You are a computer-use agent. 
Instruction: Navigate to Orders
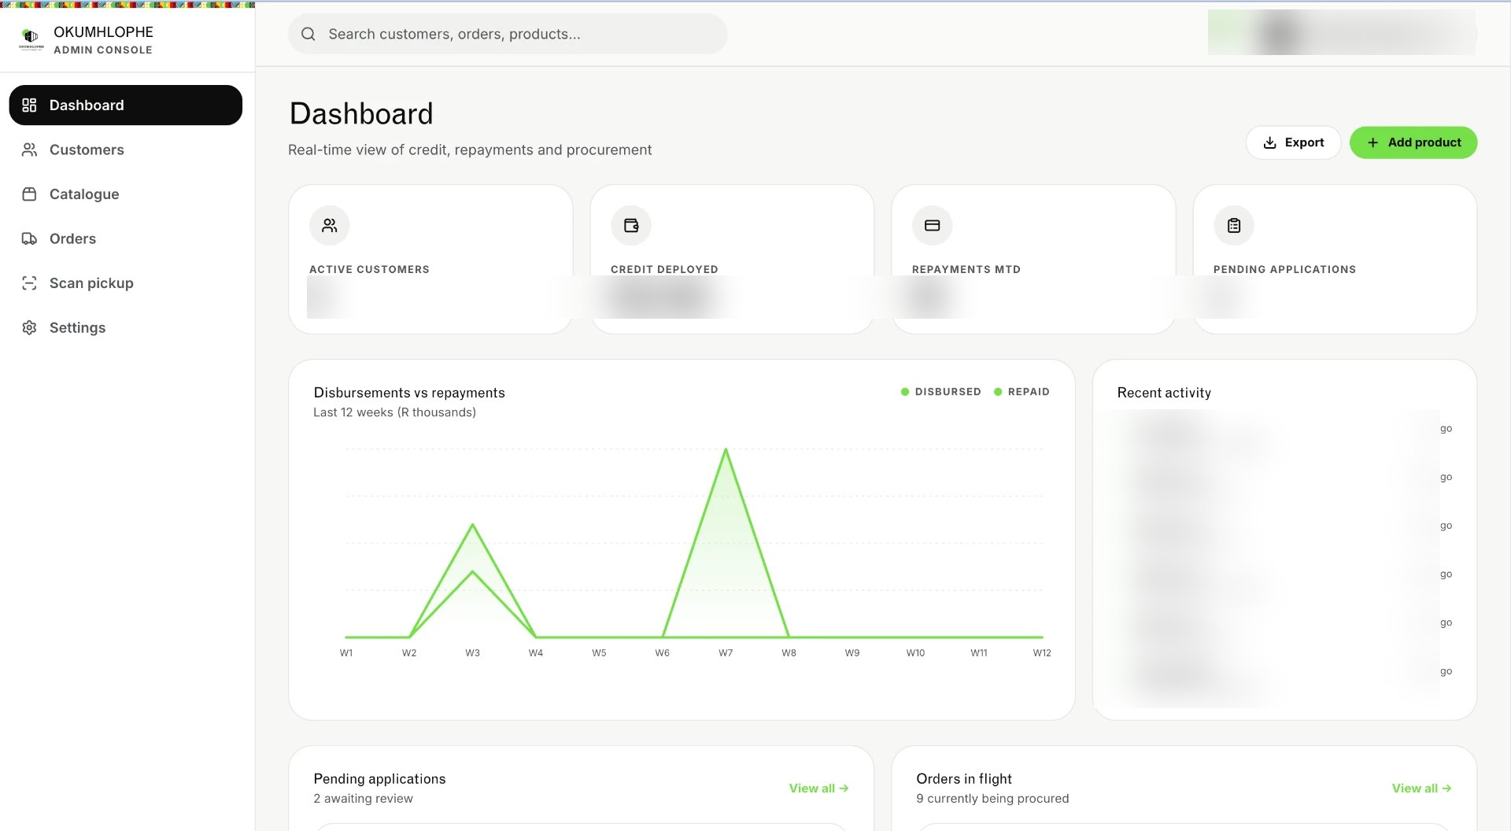126,238
